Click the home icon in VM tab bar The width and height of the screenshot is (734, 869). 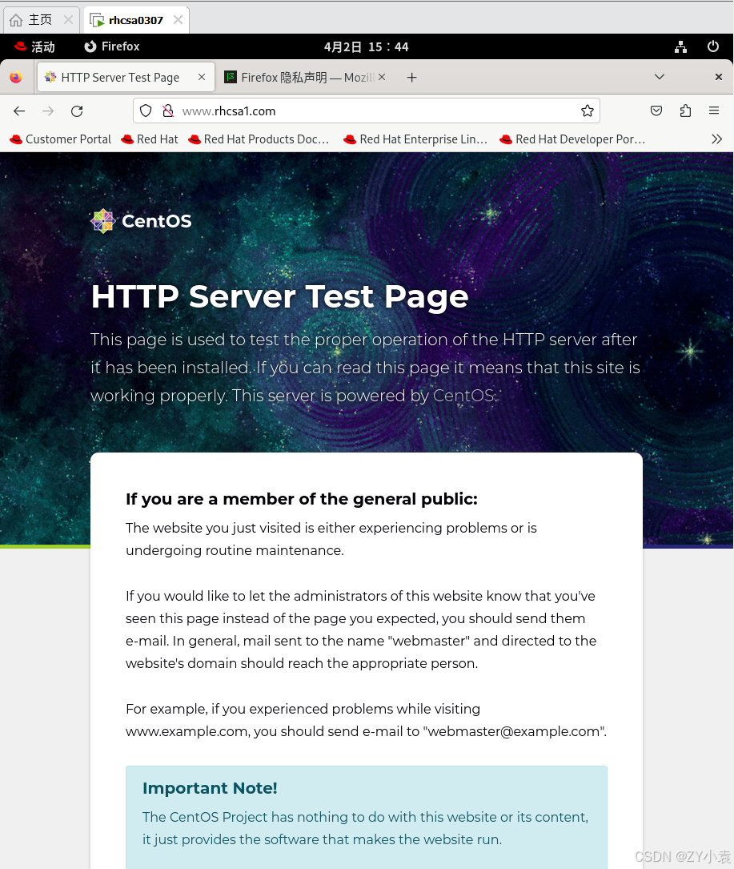(x=16, y=21)
